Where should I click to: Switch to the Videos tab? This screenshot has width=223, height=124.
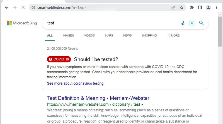tap(89, 35)
